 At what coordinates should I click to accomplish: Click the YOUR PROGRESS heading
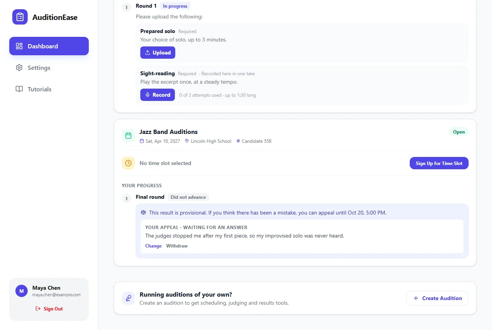142,185
